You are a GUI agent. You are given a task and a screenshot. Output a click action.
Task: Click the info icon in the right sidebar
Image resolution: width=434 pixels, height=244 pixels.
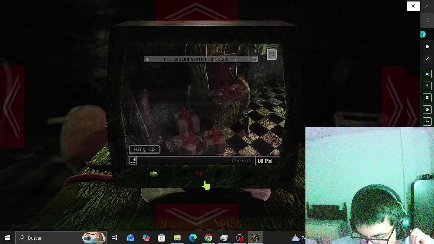pos(427,47)
